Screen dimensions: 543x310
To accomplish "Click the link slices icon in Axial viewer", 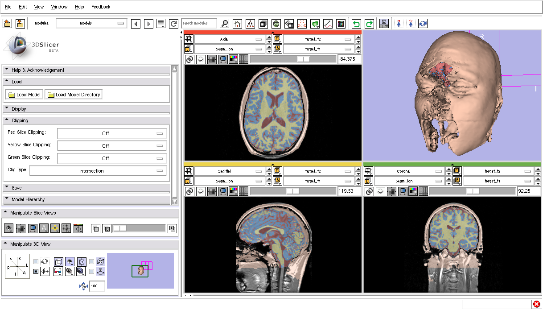I will [x=189, y=59].
